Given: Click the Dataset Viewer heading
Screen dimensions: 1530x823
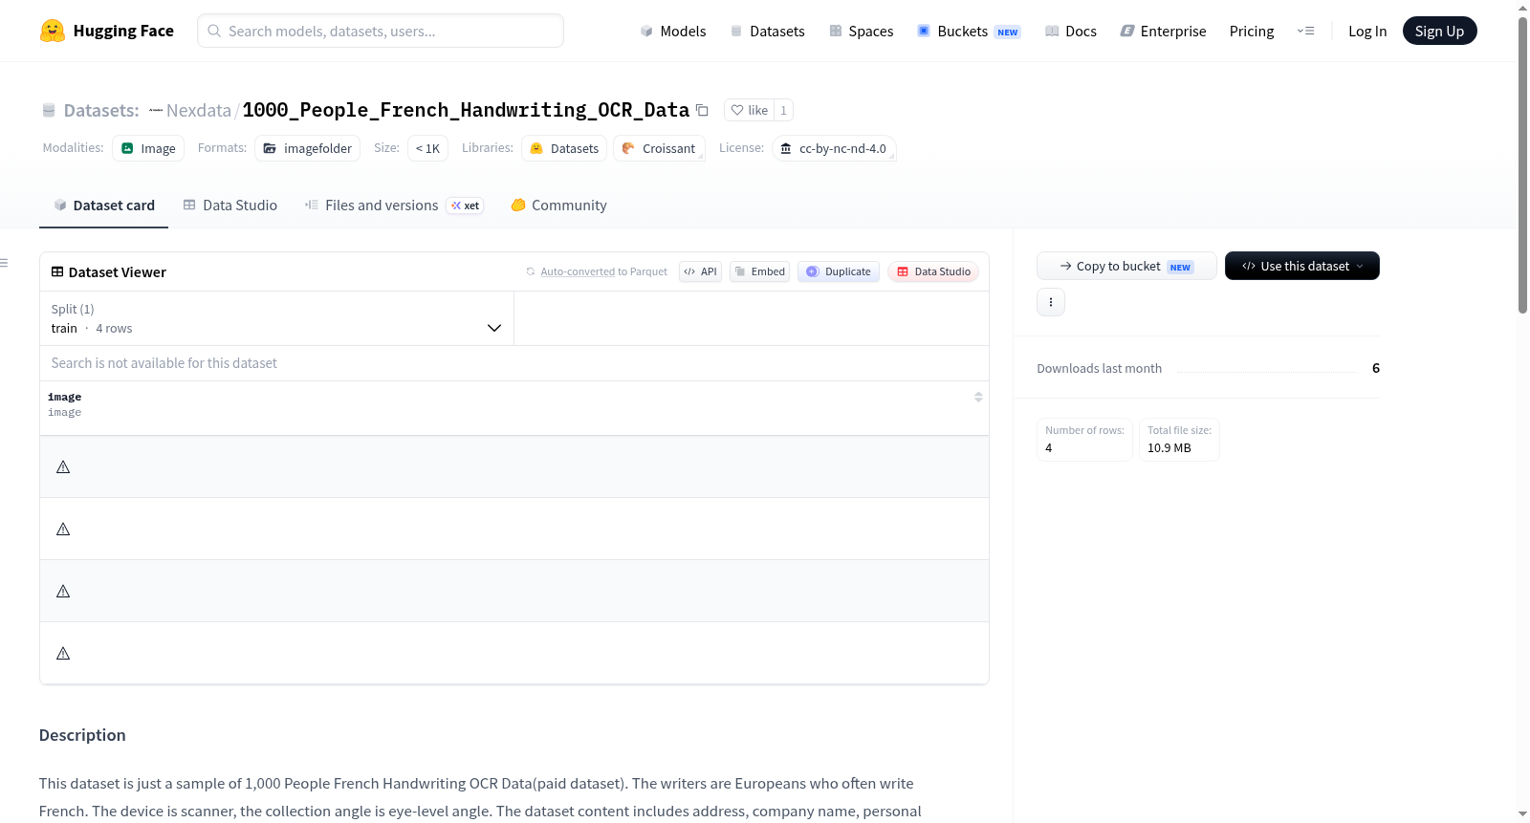Looking at the screenshot, I should point(118,272).
